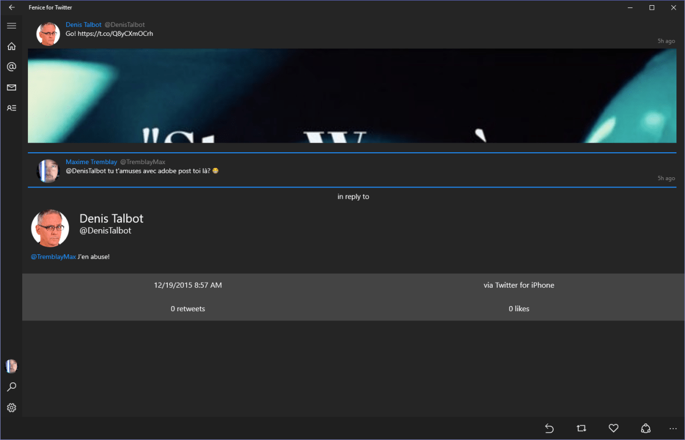685x440 pixels.
Task: Open Settings gear in sidebar
Action: point(11,408)
